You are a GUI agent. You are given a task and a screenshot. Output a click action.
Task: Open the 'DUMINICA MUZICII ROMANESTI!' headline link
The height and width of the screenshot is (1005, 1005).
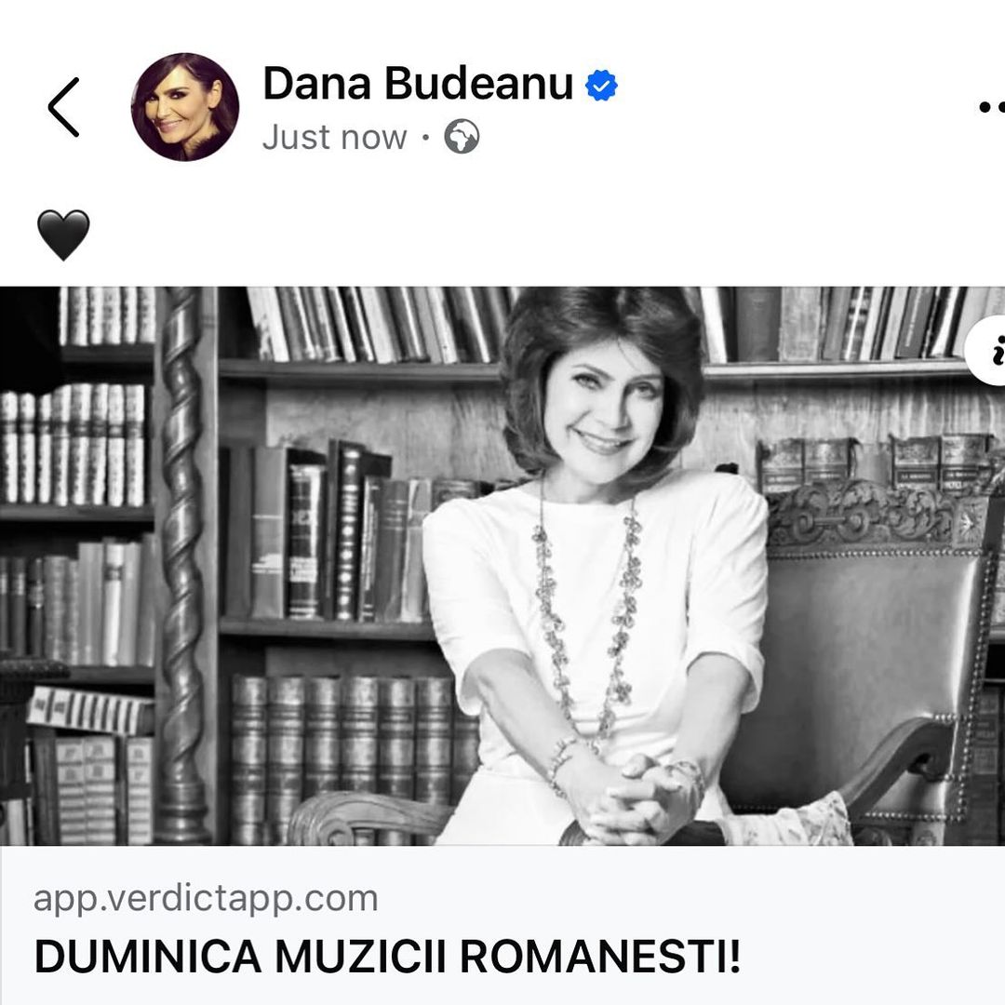pyautogui.click(x=388, y=957)
